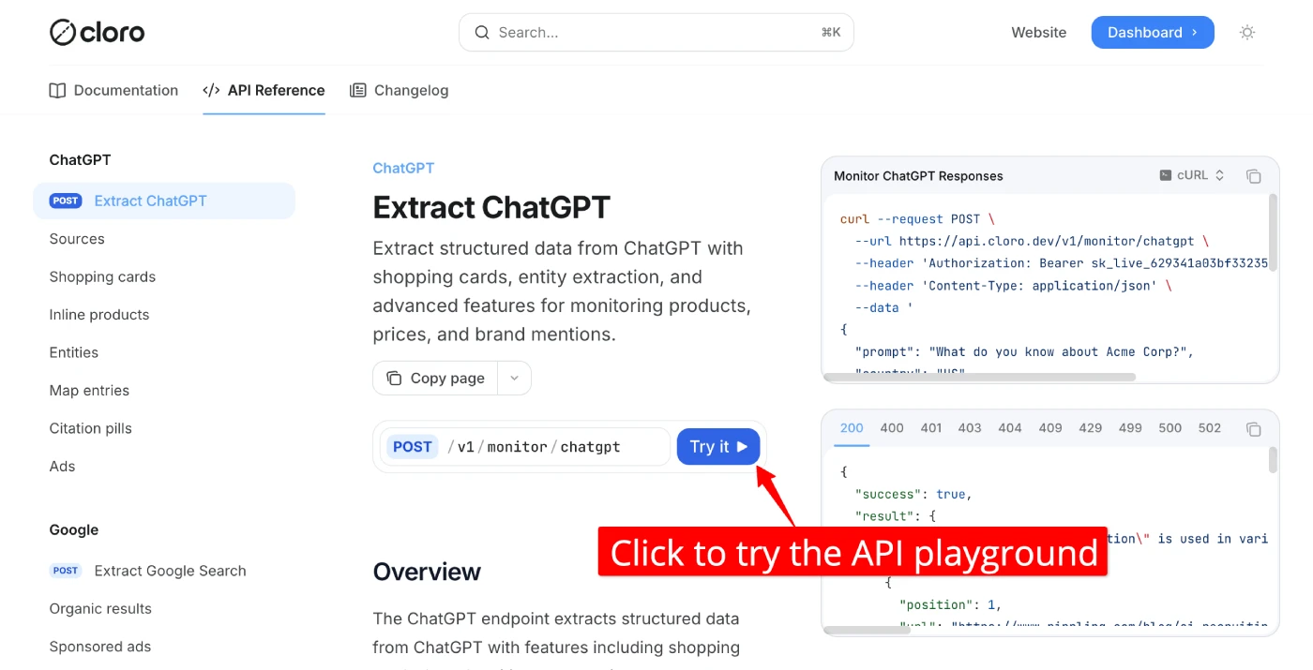Open the cURL language dropdown
Image resolution: width=1313 pixels, height=670 pixels.
tap(1192, 175)
